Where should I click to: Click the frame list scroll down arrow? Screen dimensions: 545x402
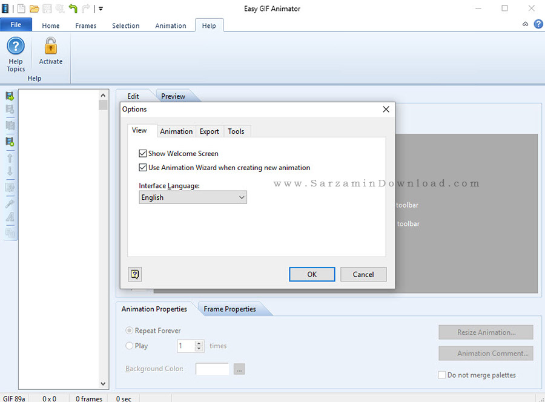103,384
